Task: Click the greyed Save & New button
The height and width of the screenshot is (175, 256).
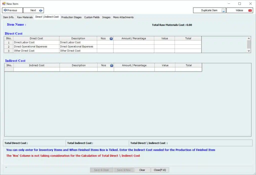Action: 124,170
